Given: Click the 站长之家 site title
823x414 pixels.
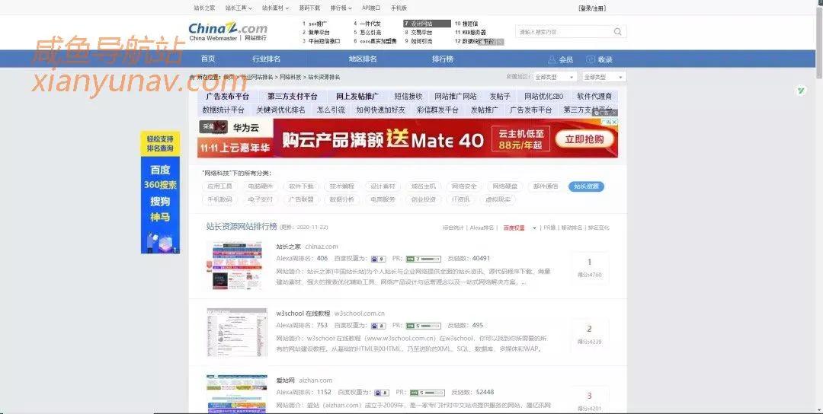Looking at the screenshot, I should coord(289,247).
